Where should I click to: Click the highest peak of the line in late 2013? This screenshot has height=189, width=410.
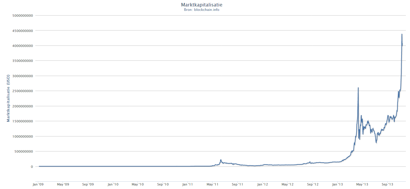point(402,34)
